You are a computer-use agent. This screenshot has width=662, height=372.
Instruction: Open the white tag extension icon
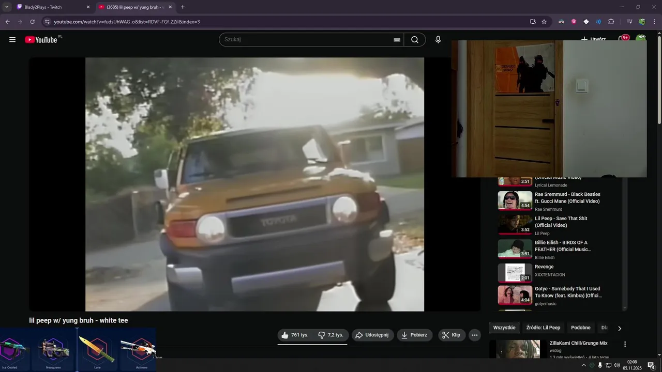pyautogui.click(x=586, y=22)
